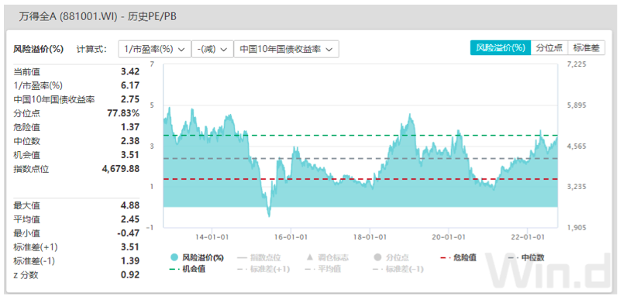Toggle the green 机会值 dashed legend icon
Viewport: 620px width, 300px height.
click(174, 269)
